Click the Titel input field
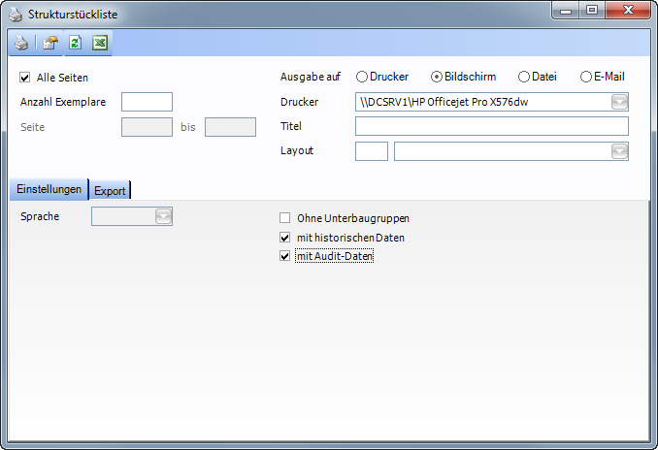 click(x=491, y=126)
